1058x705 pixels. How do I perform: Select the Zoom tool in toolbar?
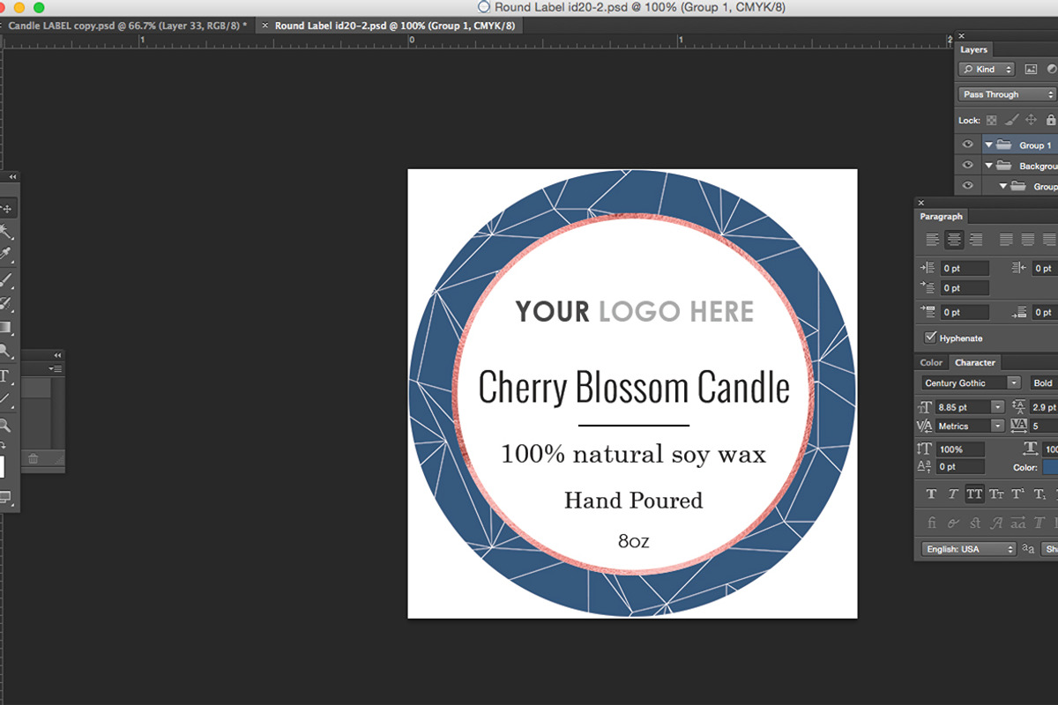7,426
